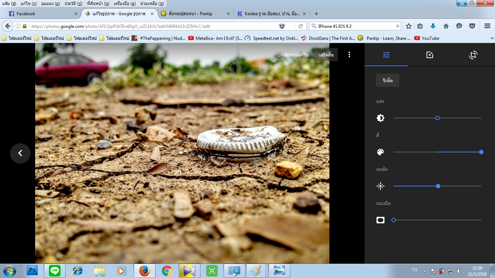Open the crop and rotate tool
Viewport: 495px width, 278px height.
473,55
